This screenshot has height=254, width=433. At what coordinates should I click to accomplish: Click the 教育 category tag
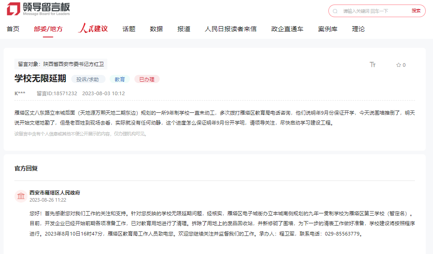pyautogui.click(x=120, y=79)
